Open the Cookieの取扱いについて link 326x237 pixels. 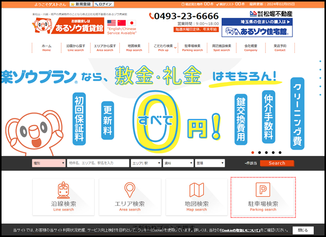240,230
